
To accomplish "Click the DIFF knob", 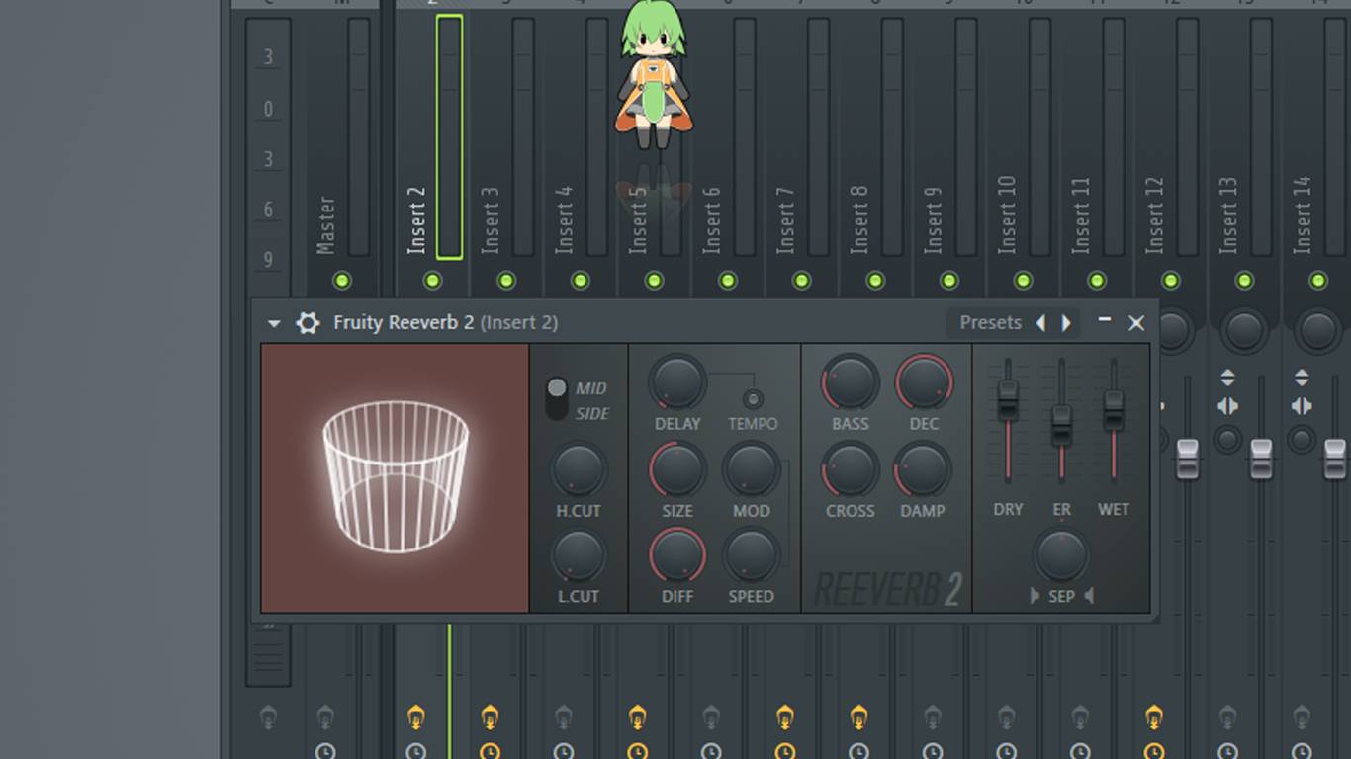I will coord(677,555).
